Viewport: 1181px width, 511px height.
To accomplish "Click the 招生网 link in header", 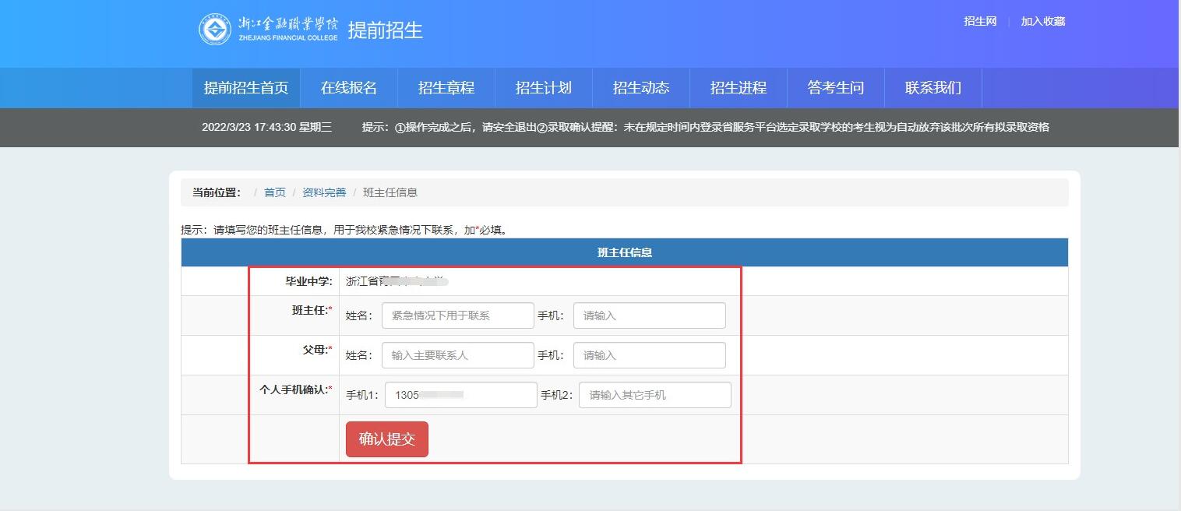I will click(x=980, y=22).
